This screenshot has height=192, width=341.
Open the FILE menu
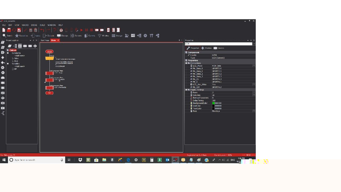point(4,25)
